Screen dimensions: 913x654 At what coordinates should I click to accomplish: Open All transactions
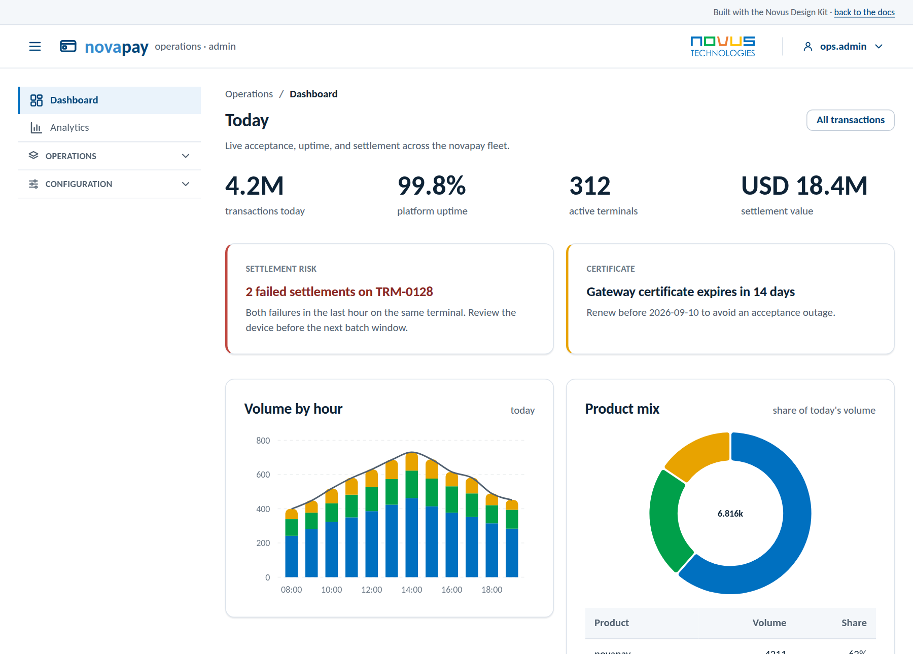[851, 120]
